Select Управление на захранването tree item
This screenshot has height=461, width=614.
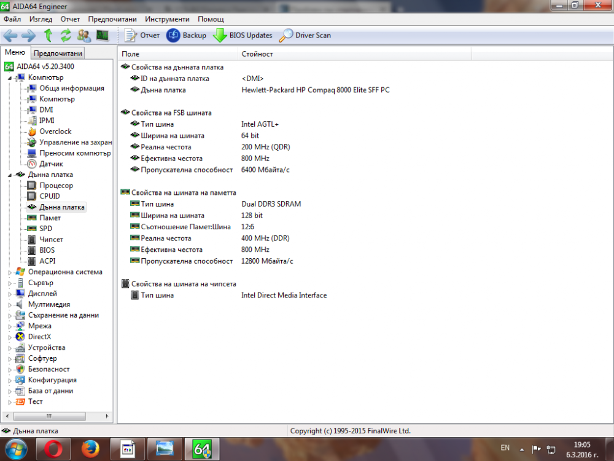(x=76, y=143)
